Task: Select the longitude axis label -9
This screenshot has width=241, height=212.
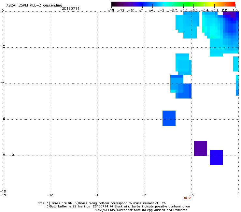Action: [97, 195]
